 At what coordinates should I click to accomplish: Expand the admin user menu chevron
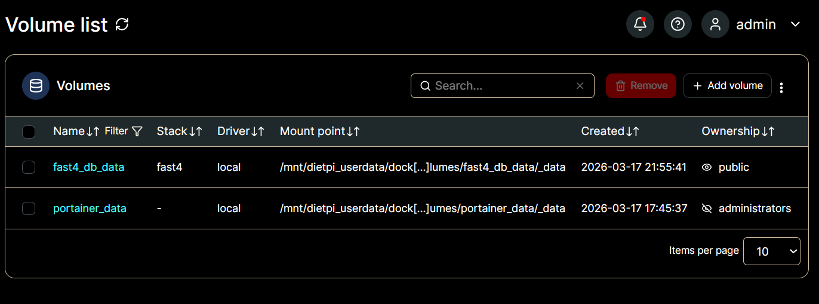(x=795, y=24)
